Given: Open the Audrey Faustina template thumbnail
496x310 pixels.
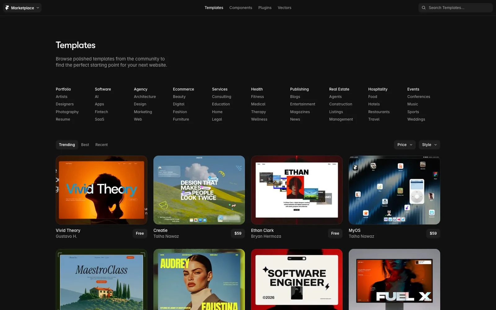Looking at the screenshot, I should [199, 279].
